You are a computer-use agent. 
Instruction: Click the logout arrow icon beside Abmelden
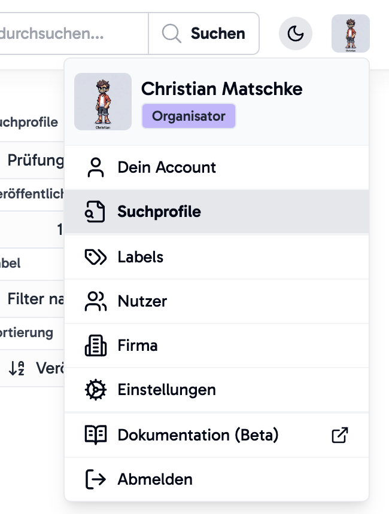(x=96, y=479)
